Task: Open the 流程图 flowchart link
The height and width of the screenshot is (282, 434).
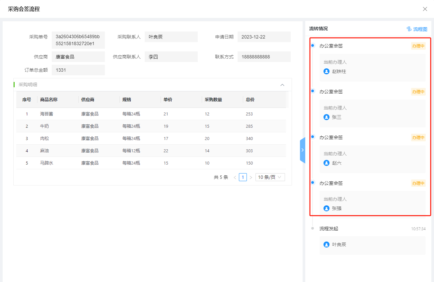Action: click(x=420, y=29)
